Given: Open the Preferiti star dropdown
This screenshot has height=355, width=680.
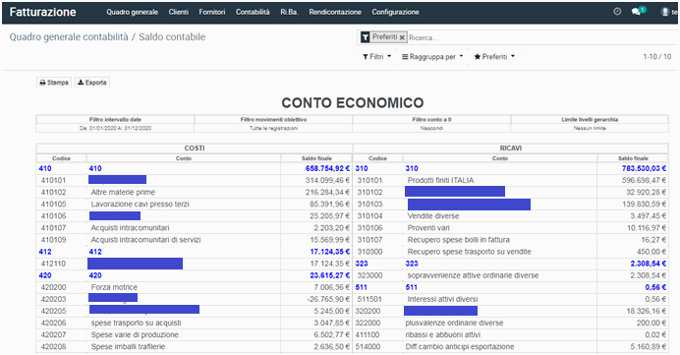Looking at the screenshot, I should tap(494, 57).
